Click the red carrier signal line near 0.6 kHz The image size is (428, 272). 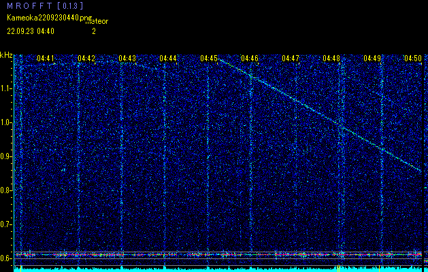pyautogui.click(x=218, y=255)
